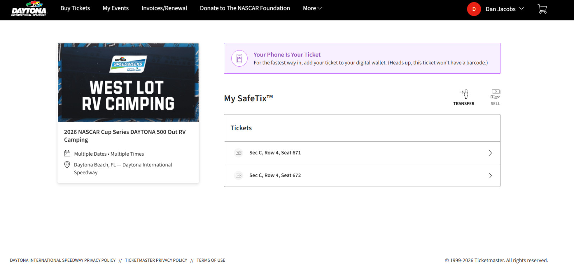Expand Seat 671 ticket details chevron
This screenshot has height=266, width=574.
point(490,153)
